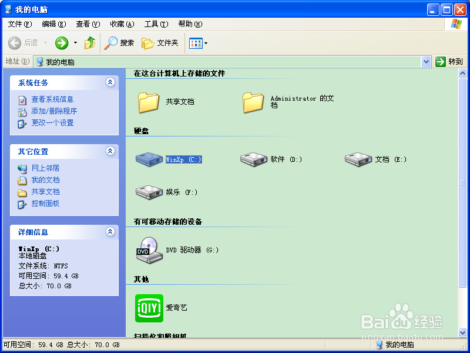This screenshot has height=353, width=470.
Task: Collapse the 系统任务 panel
Action: 110,82
